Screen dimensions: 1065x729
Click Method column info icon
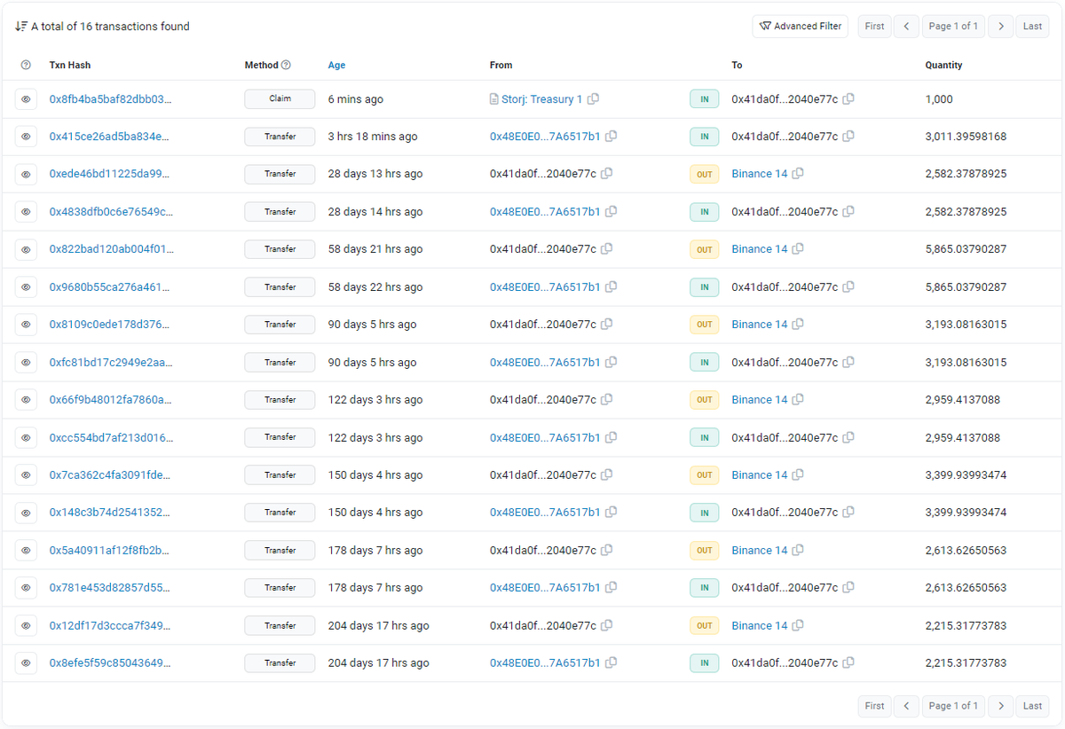click(x=286, y=66)
